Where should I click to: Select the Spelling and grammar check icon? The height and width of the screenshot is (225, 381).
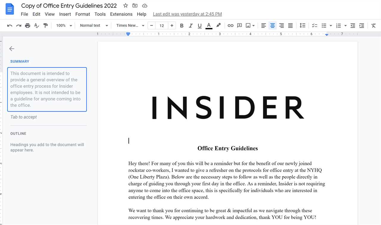point(36,26)
